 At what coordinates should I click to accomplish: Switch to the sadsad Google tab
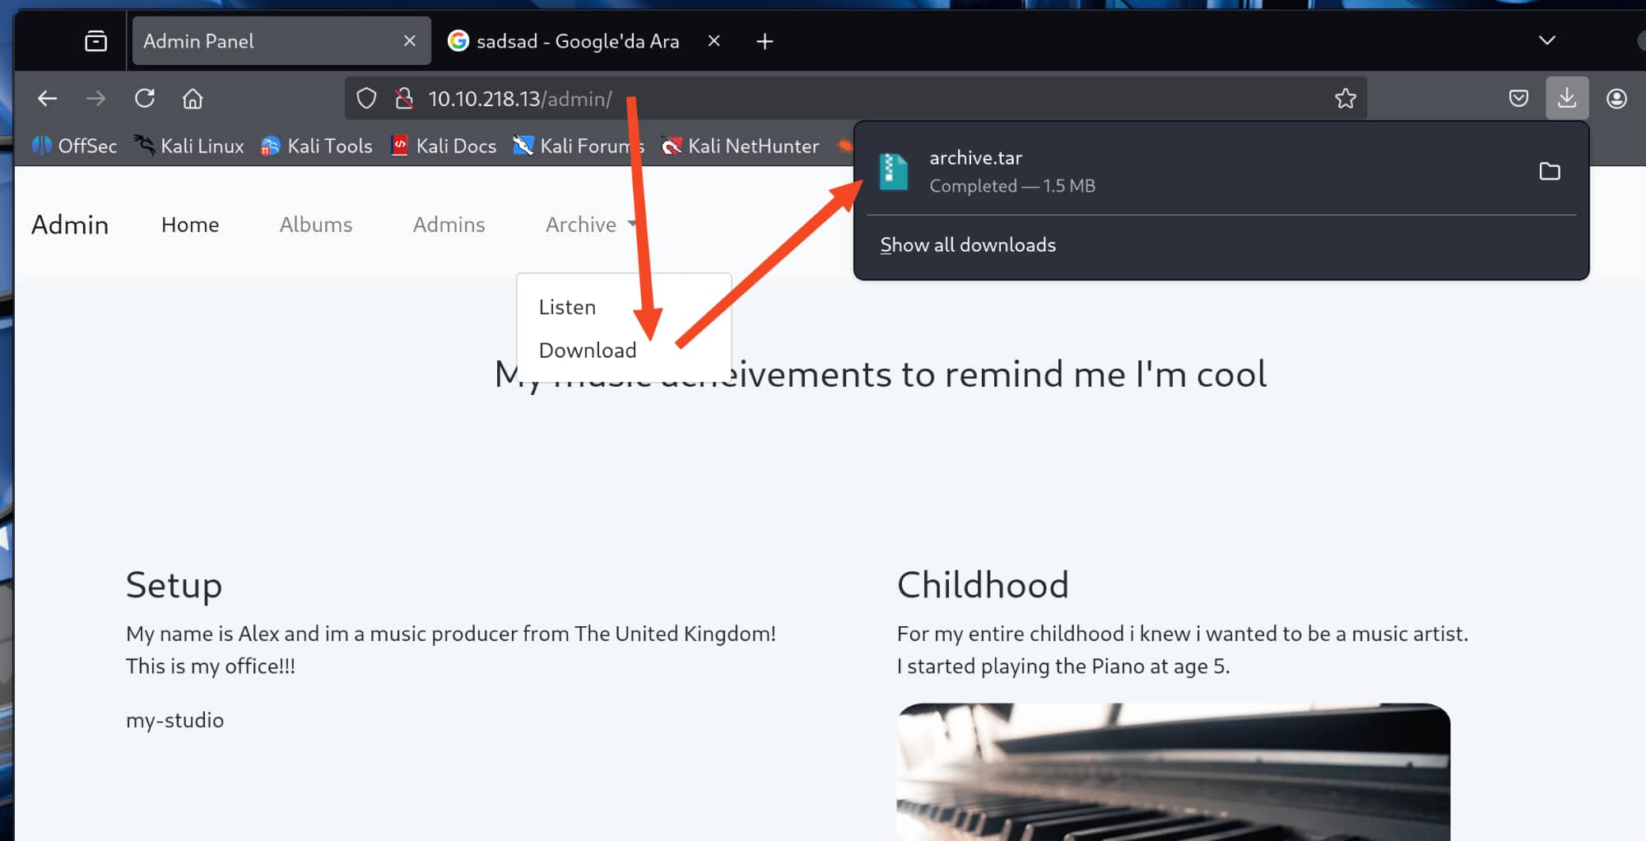[x=576, y=41]
